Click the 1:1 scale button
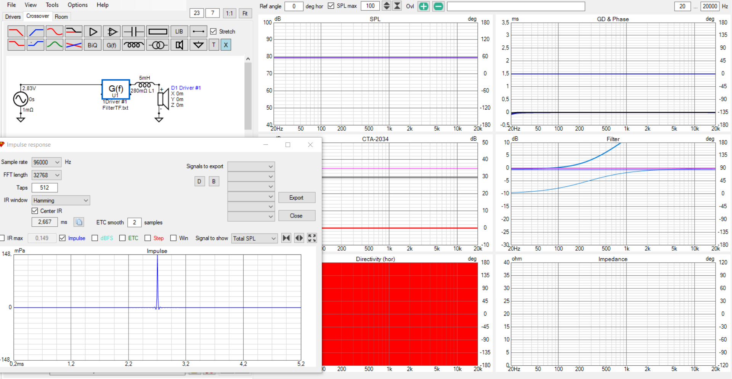Viewport: 732px width, 379px height. (229, 13)
